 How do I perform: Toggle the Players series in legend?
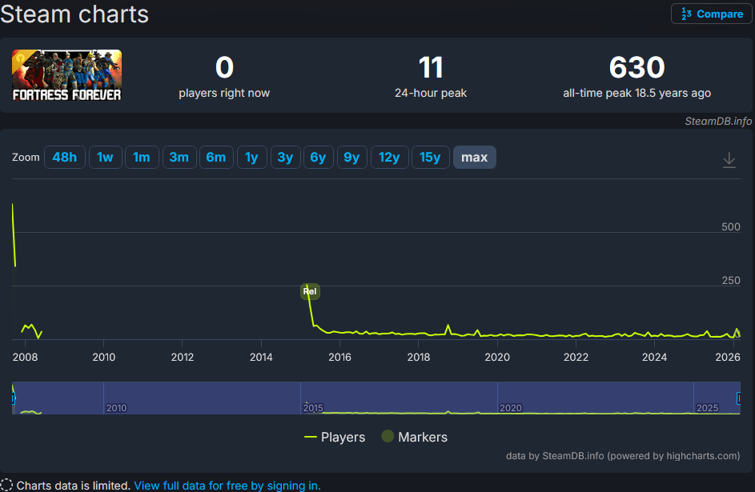pos(335,437)
